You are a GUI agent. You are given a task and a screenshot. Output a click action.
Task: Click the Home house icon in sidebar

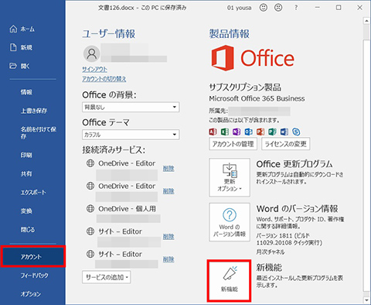(x=13, y=29)
